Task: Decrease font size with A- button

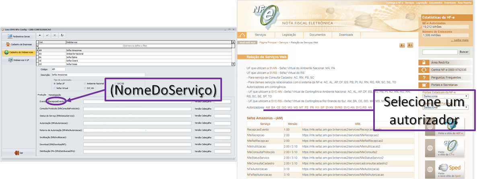Action: (x=402, y=45)
